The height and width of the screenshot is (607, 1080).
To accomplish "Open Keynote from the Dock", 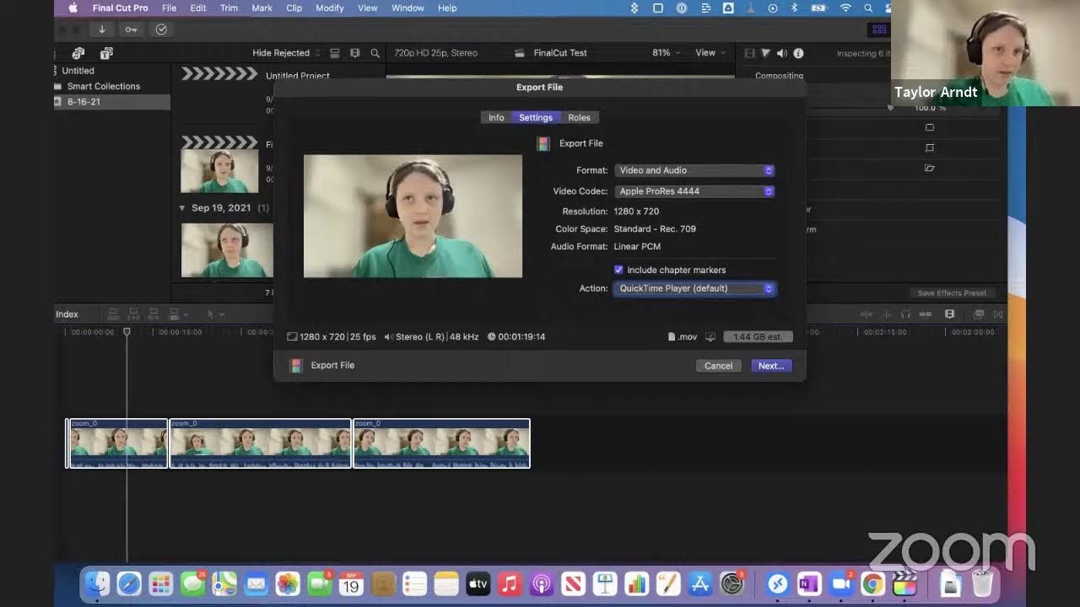I will (605, 583).
